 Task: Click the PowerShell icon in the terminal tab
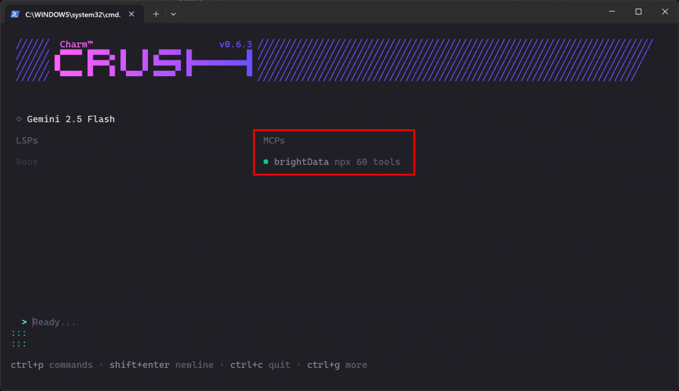(x=15, y=13)
